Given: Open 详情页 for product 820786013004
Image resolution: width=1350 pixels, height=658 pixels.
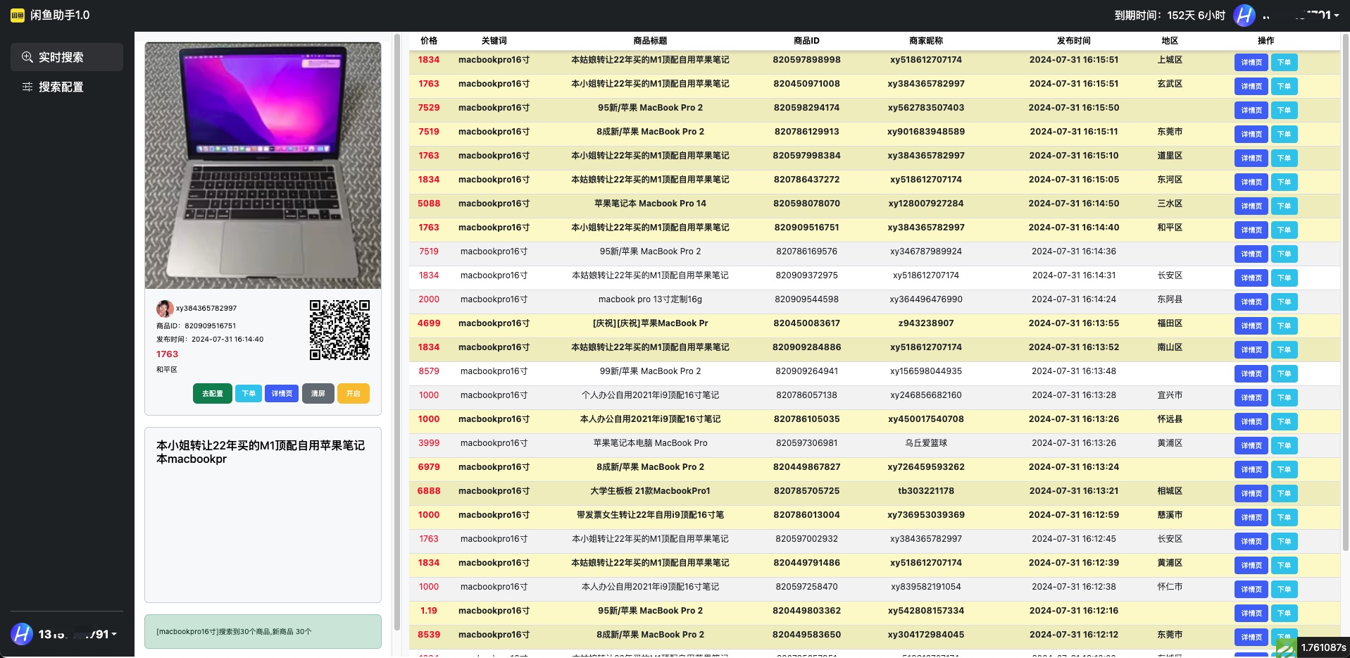Looking at the screenshot, I should (1251, 518).
